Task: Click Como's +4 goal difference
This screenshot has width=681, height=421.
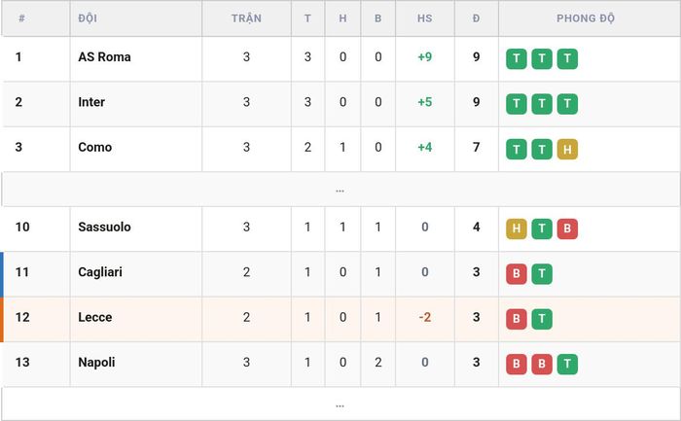Action: coord(425,147)
